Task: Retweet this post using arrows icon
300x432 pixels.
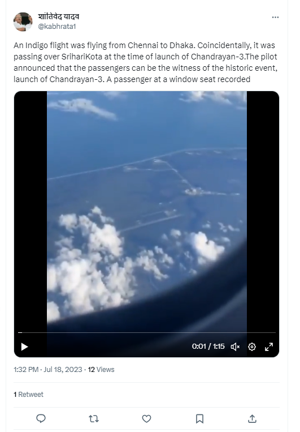Action: 94,418
